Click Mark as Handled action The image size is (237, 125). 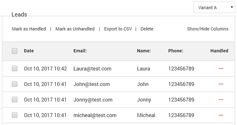point(29,29)
